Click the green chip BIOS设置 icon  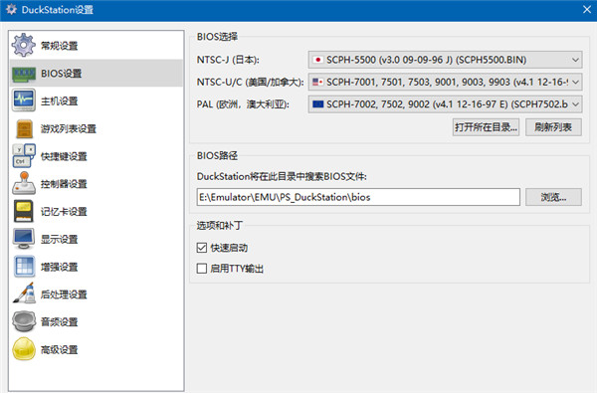click(x=24, y=74)
